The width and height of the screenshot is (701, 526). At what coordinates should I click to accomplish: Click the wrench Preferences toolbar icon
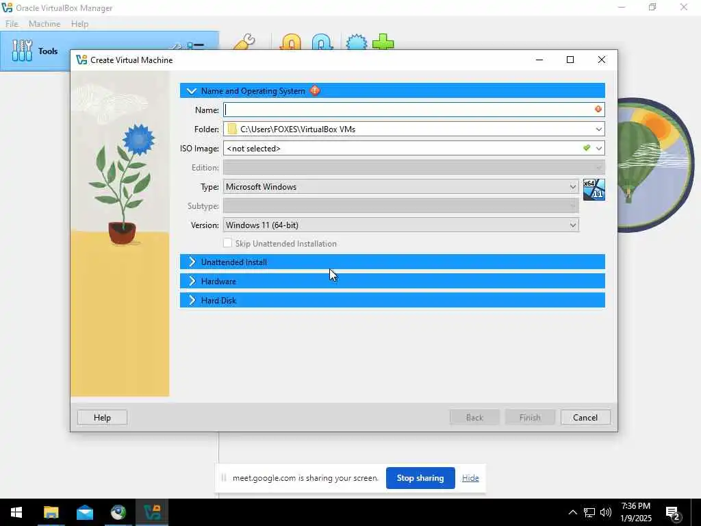244,42
